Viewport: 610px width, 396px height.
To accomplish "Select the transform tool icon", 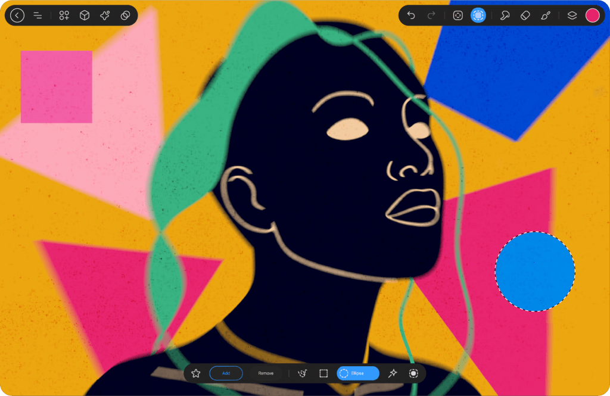I will click(x=458, y=15).
